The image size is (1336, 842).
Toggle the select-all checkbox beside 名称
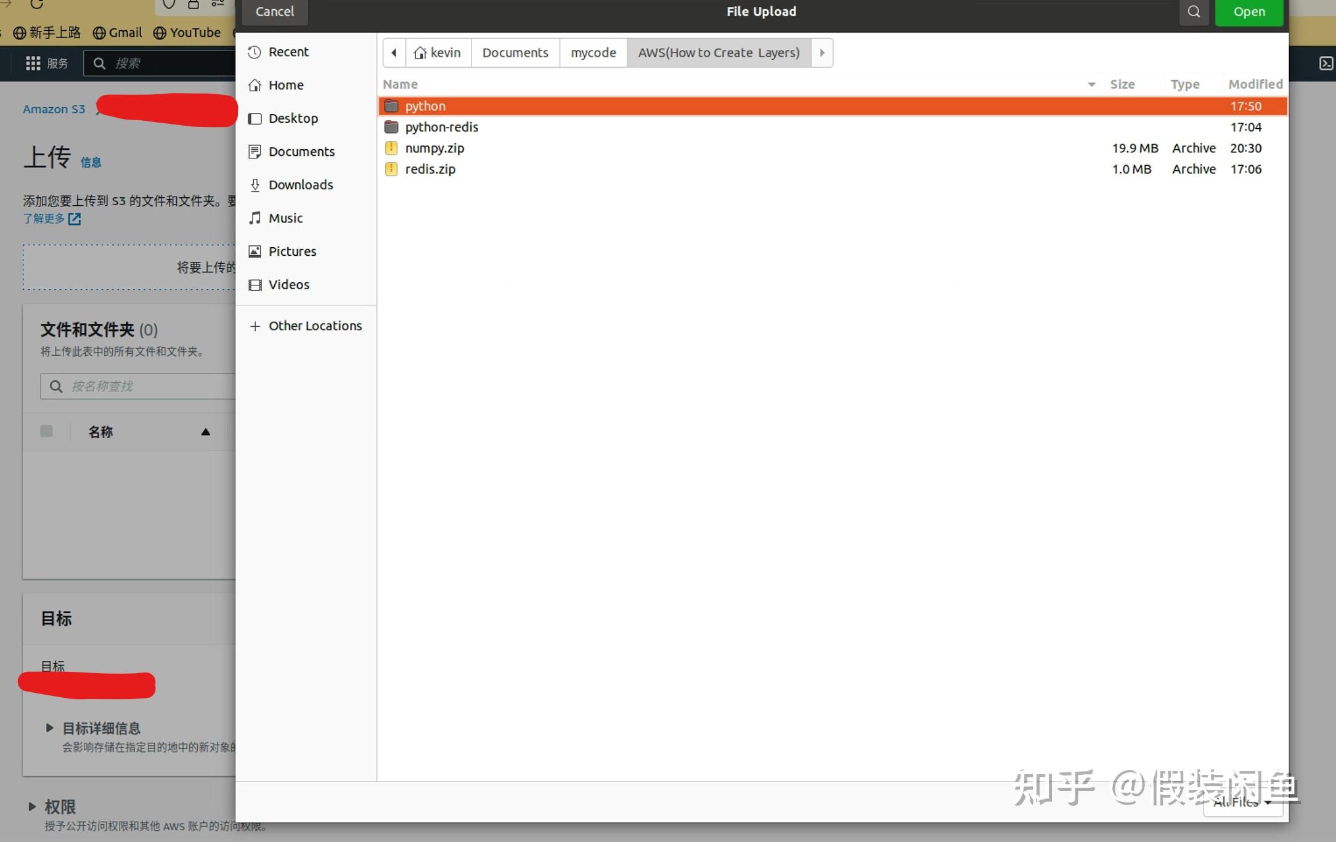click(x=46, y=431)
